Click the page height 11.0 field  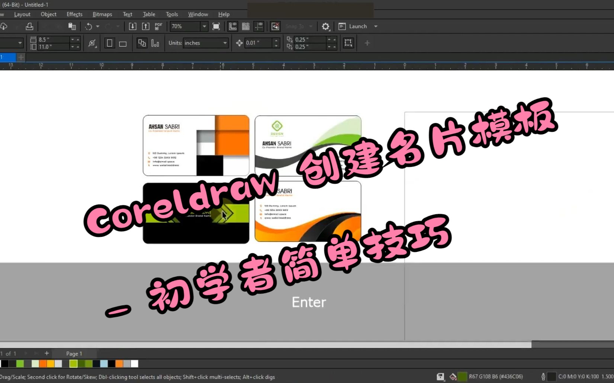(x=53, y=47)
